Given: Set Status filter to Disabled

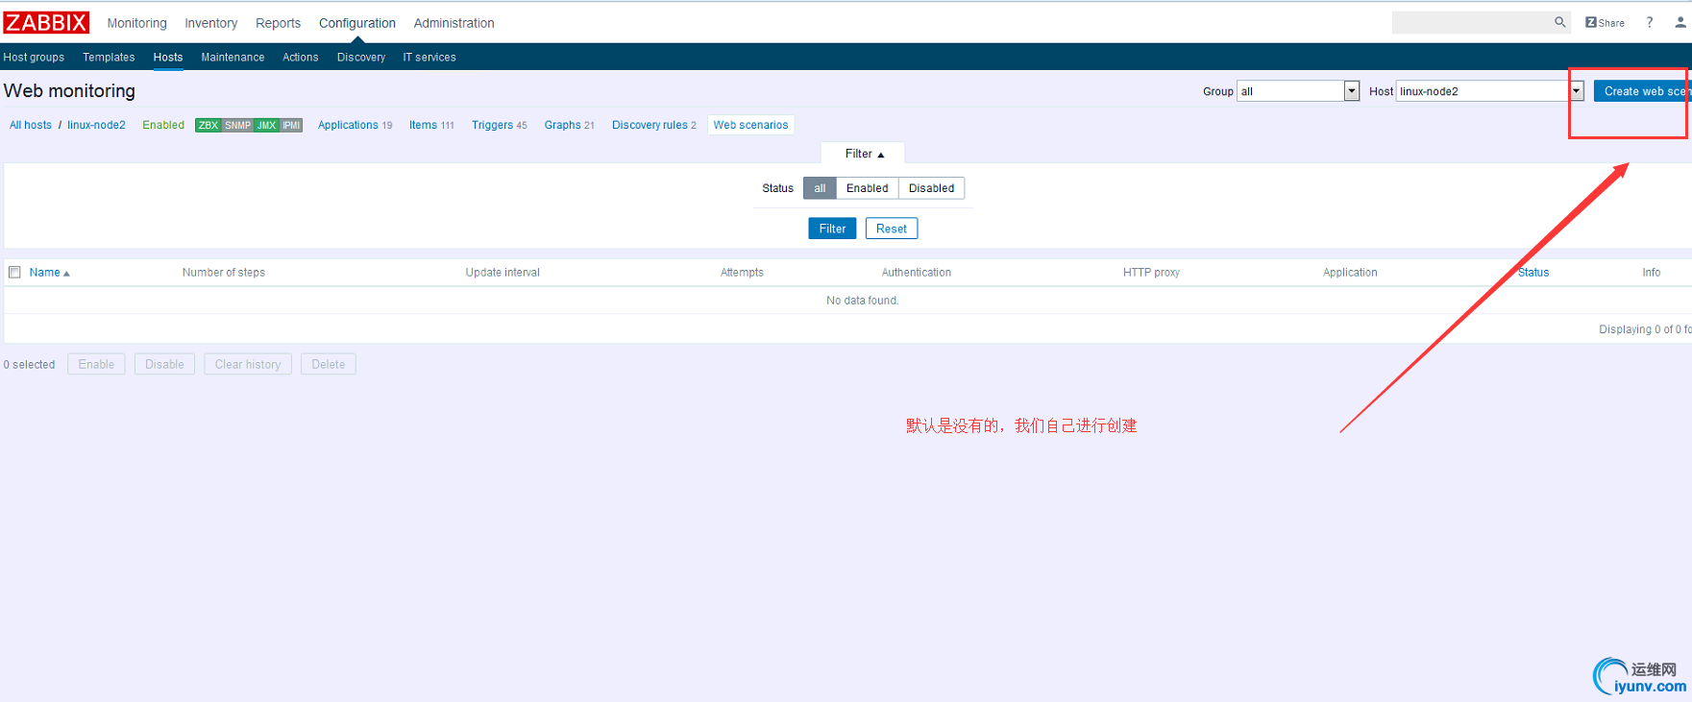Looking at the screenshot, I should coord(931,188).
